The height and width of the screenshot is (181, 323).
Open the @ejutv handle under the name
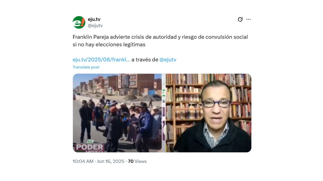pos(95,25)
